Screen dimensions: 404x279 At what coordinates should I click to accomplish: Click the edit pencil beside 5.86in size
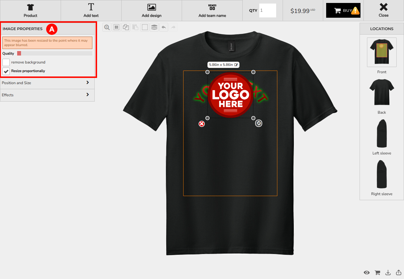click(236, 65)
